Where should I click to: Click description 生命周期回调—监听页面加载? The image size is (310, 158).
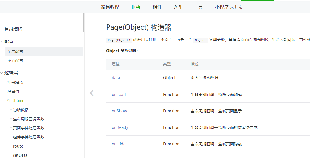tap(216, 95)
